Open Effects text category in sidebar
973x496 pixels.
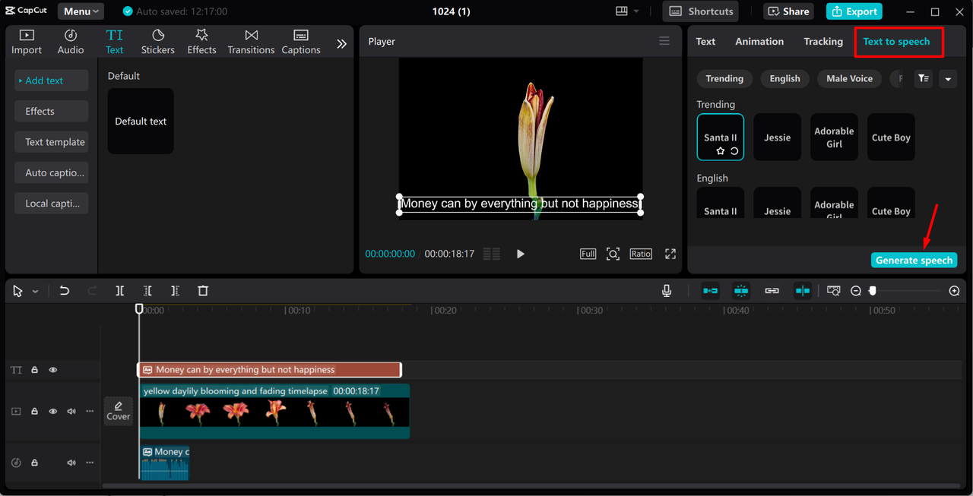click(x=52, y=111)
